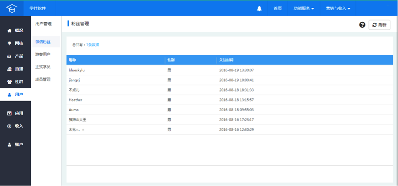Open 产品 products in sidebar
This screenshot has height=186, width=398.
[15, 56]
